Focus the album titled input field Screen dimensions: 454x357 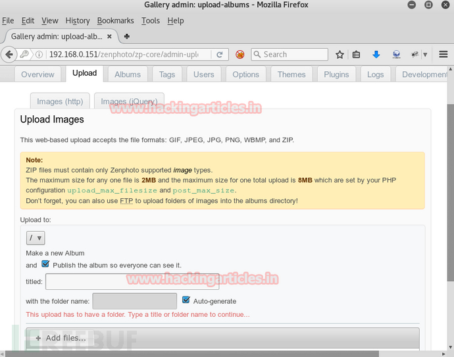132,281
